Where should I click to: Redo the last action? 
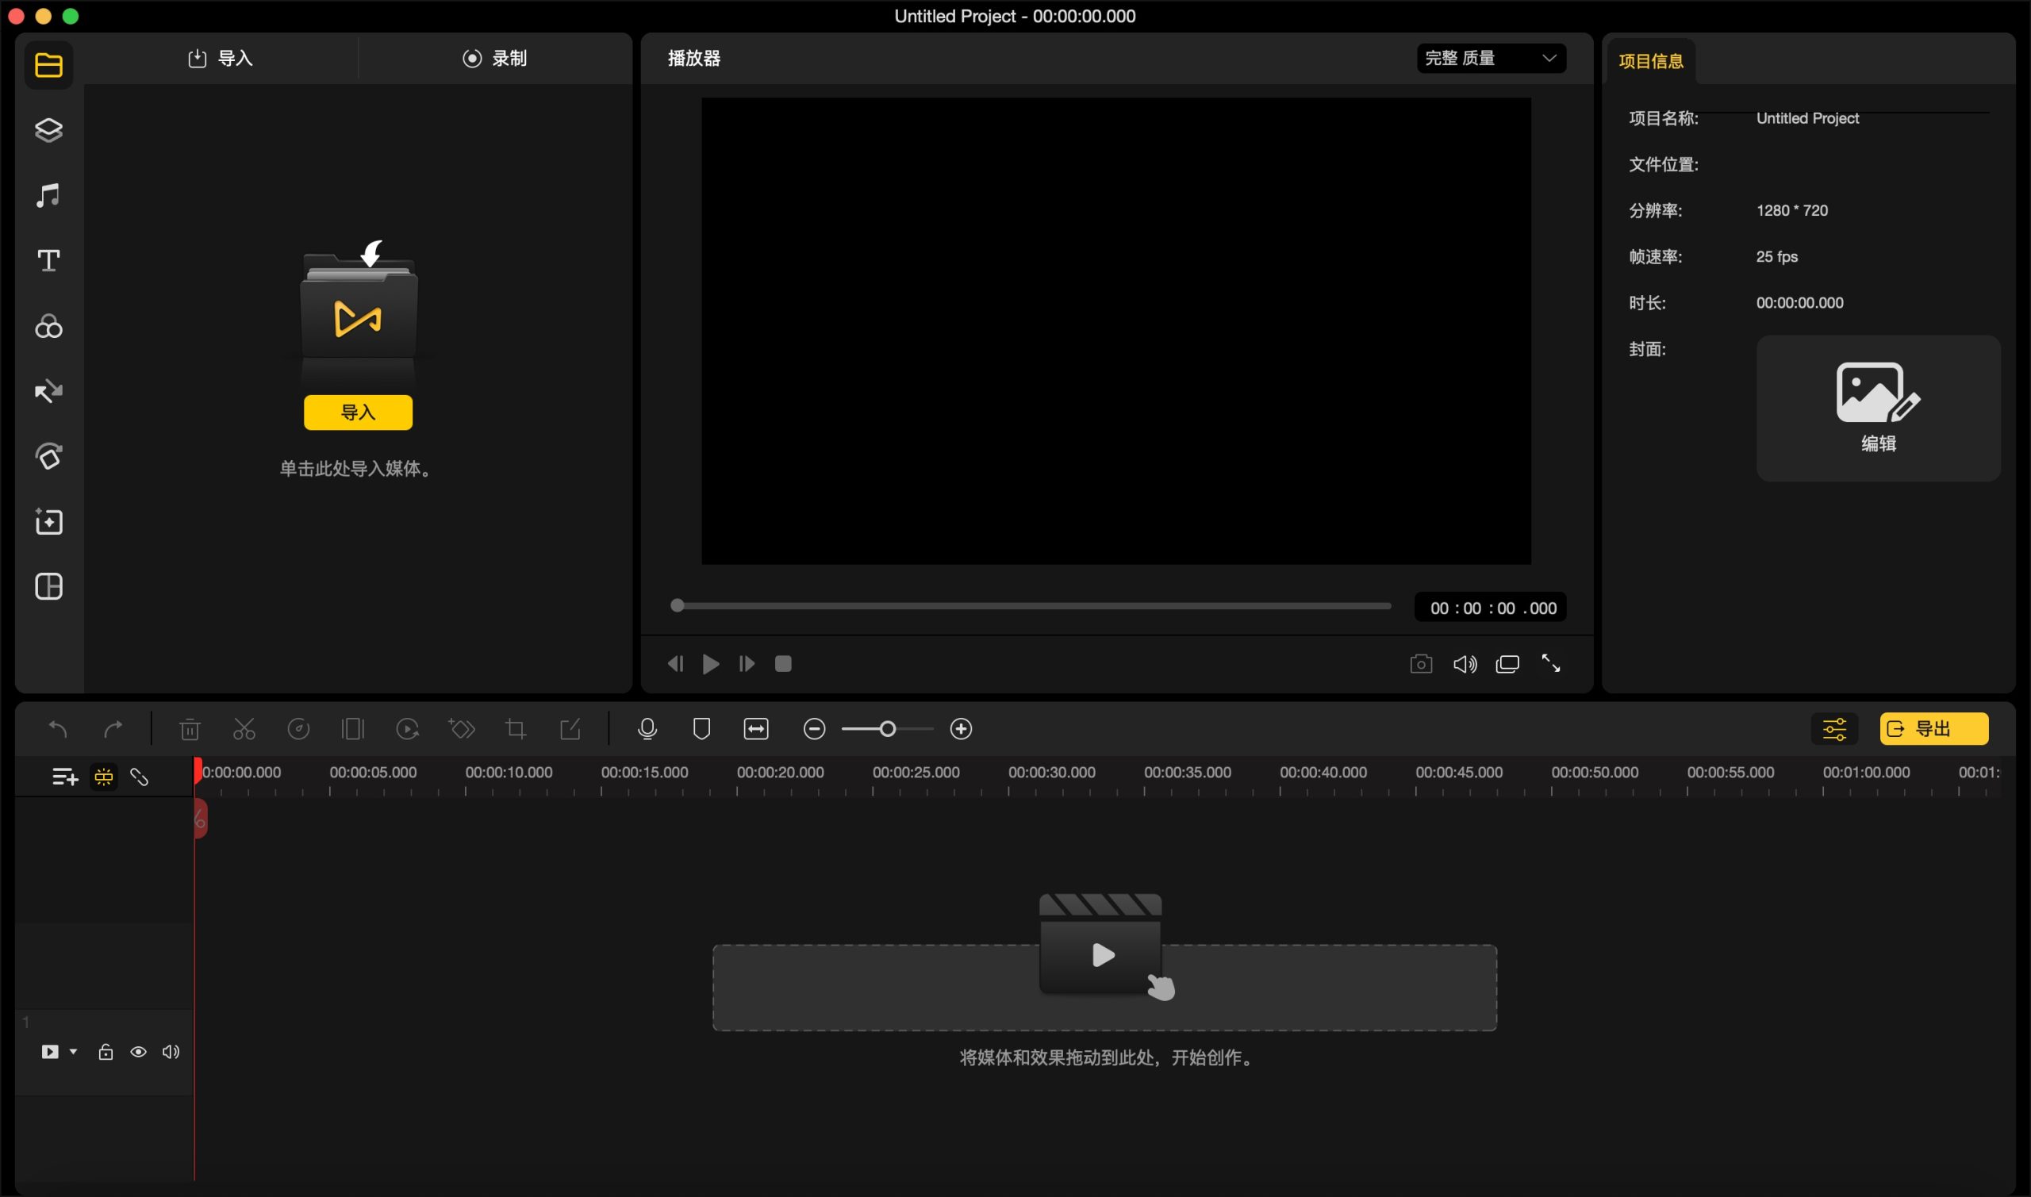pos(113,729)
